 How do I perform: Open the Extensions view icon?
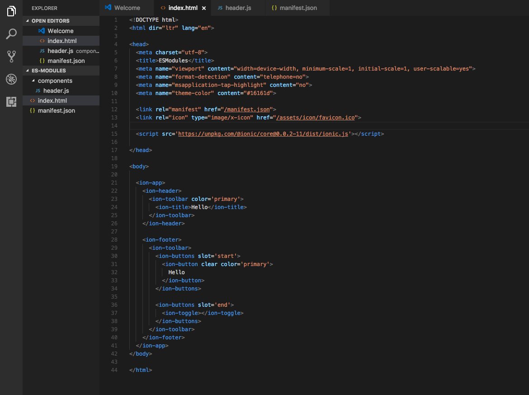point(11,102)
